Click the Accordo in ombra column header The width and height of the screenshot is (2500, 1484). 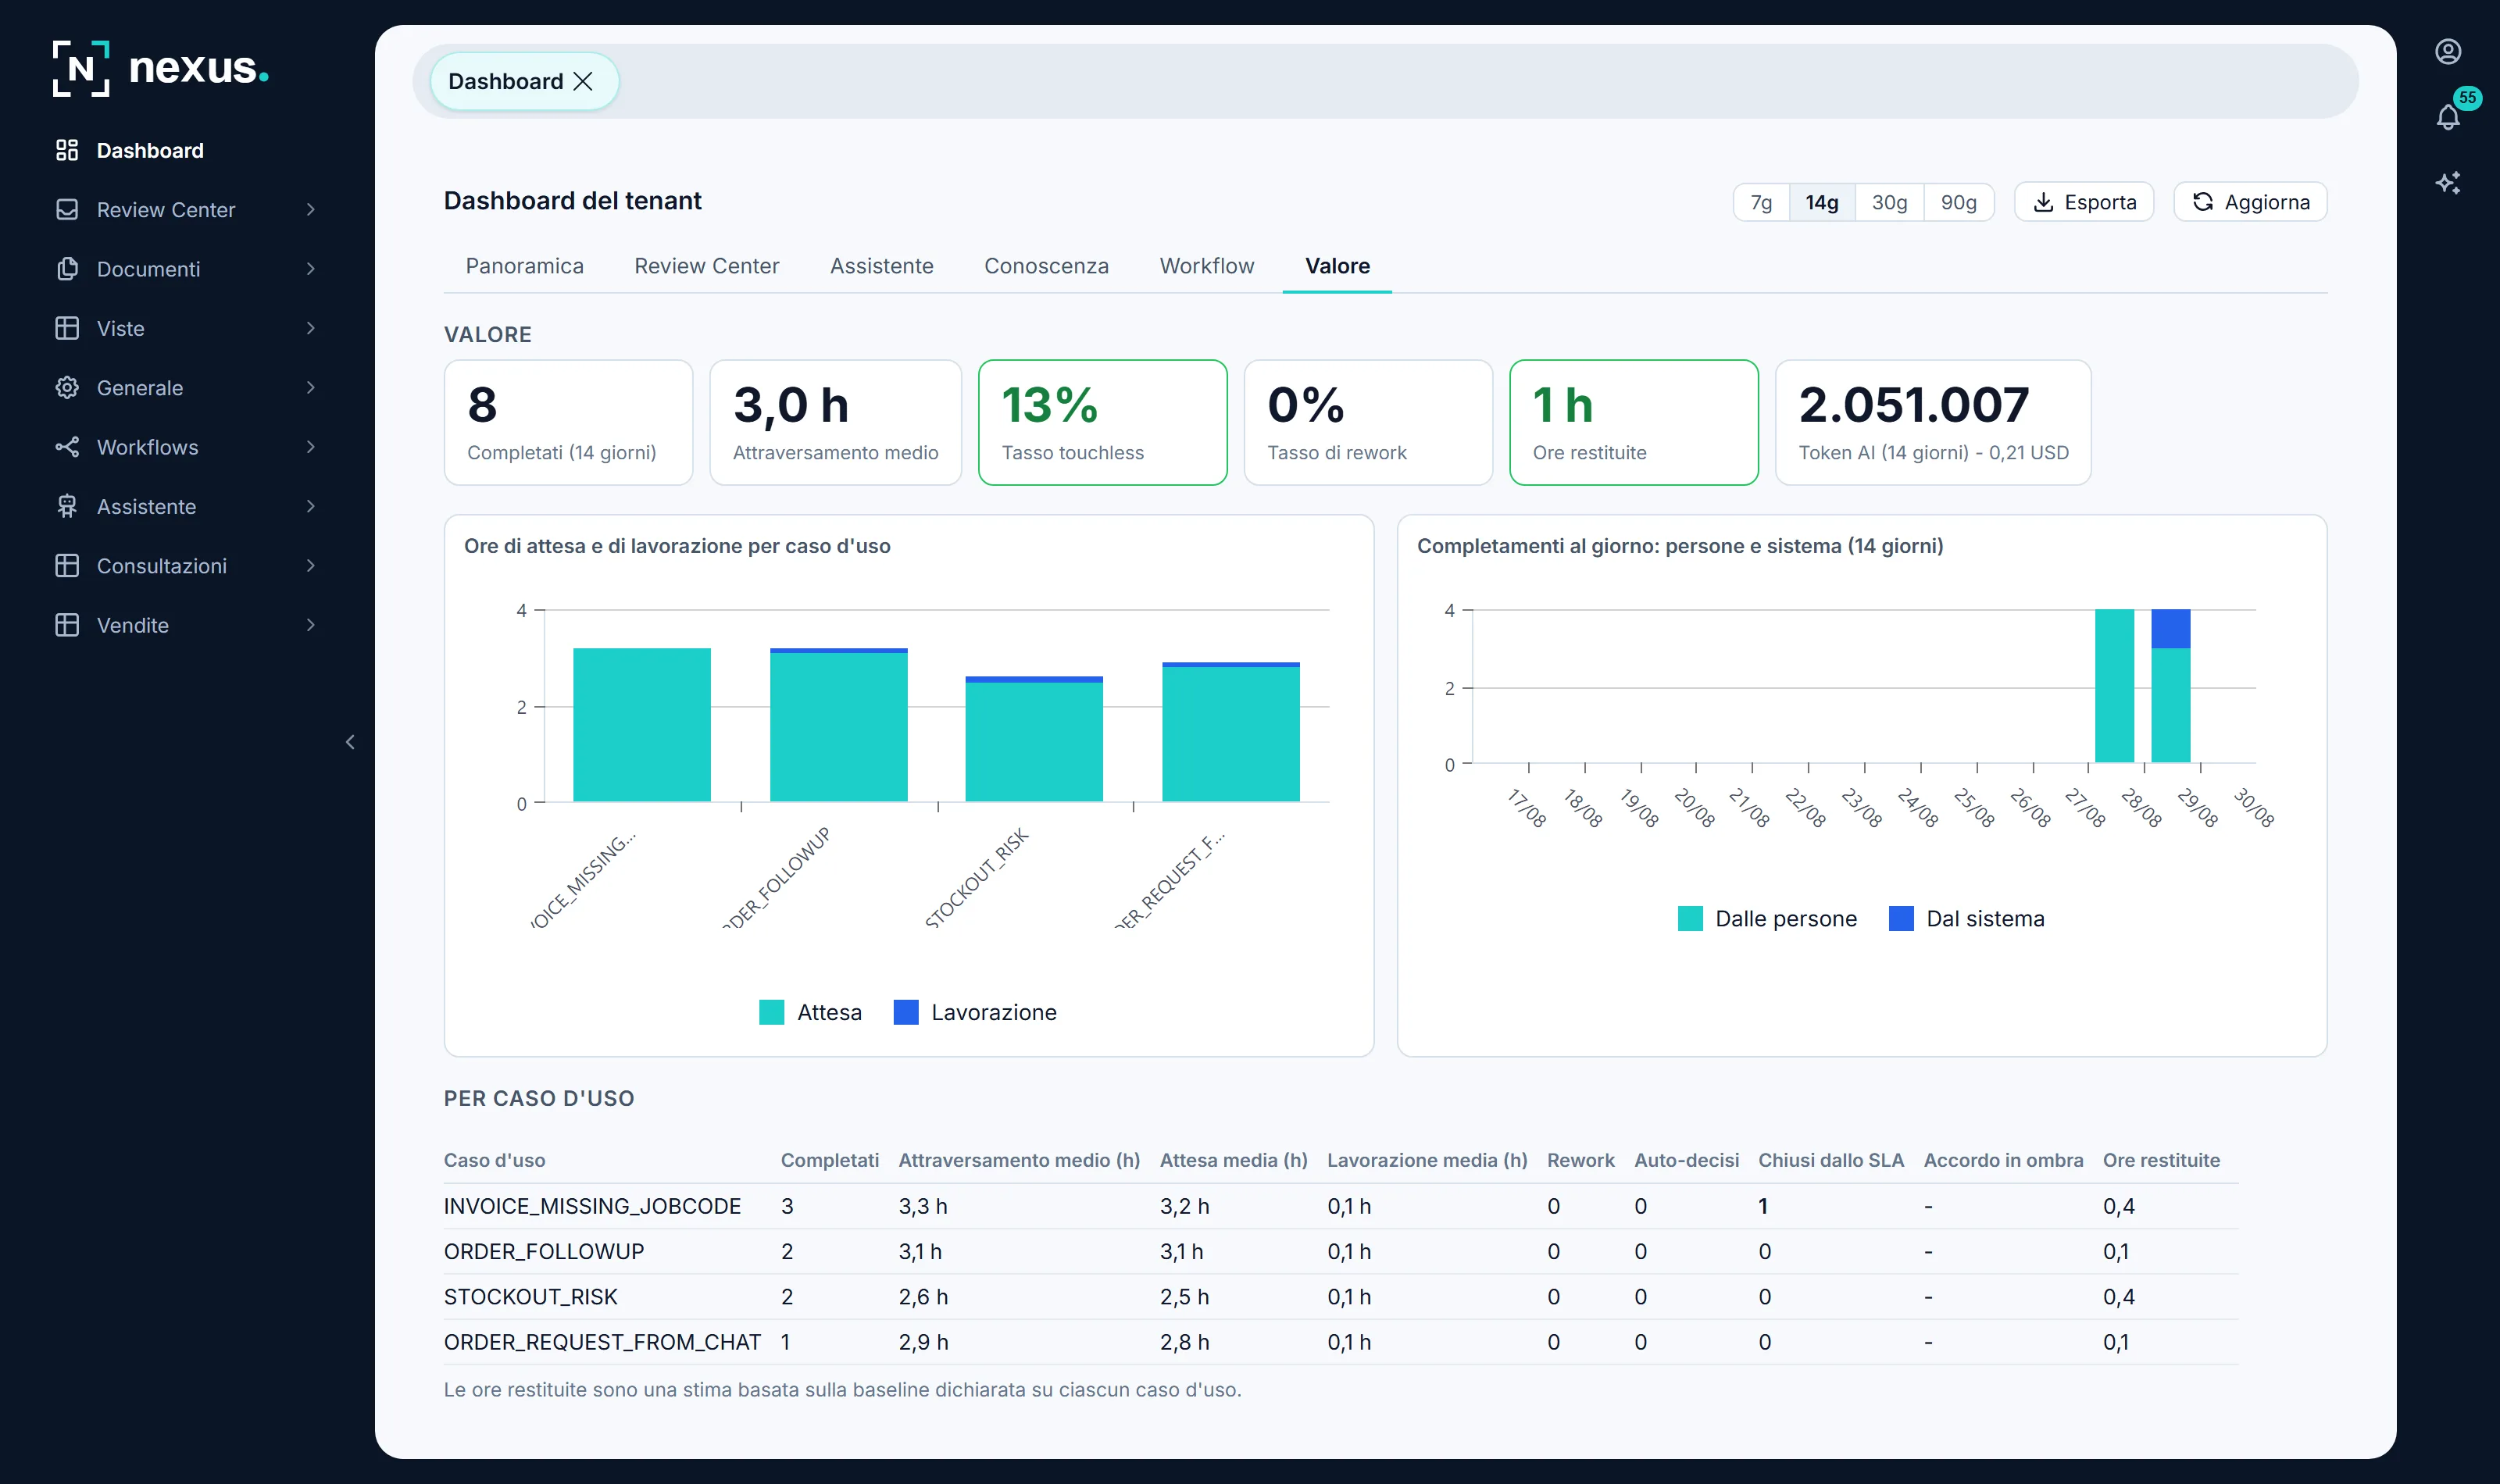[2003, 1160]
